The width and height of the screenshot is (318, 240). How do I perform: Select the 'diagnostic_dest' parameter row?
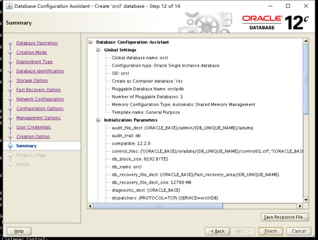[x=146, y=190]
